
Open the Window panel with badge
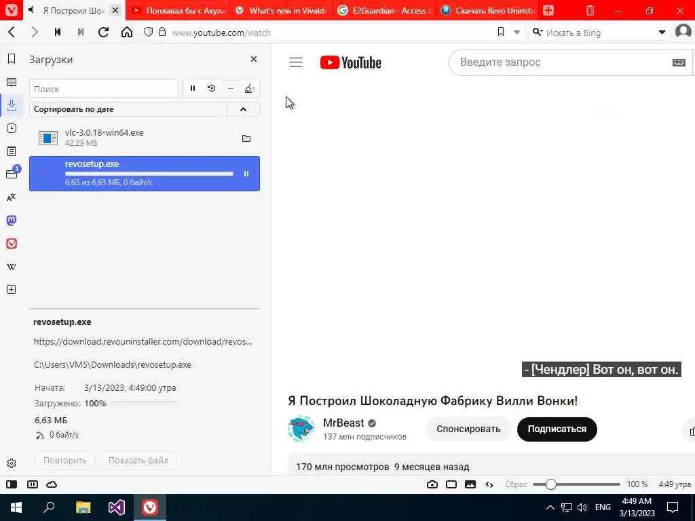point(12,173)
